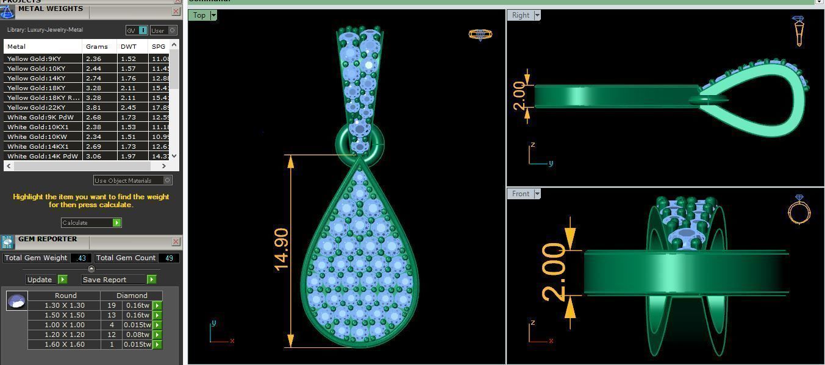The image size is (825, 365).
Task: Click the Front viewport ring orientation icon
Action: 799,210
